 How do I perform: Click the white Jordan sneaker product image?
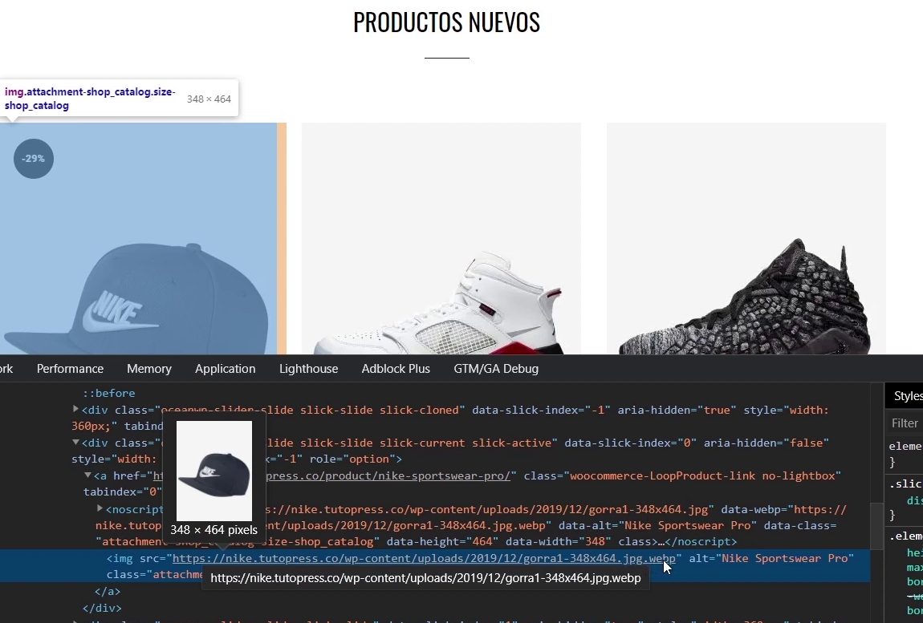click(x=441, y=238)
